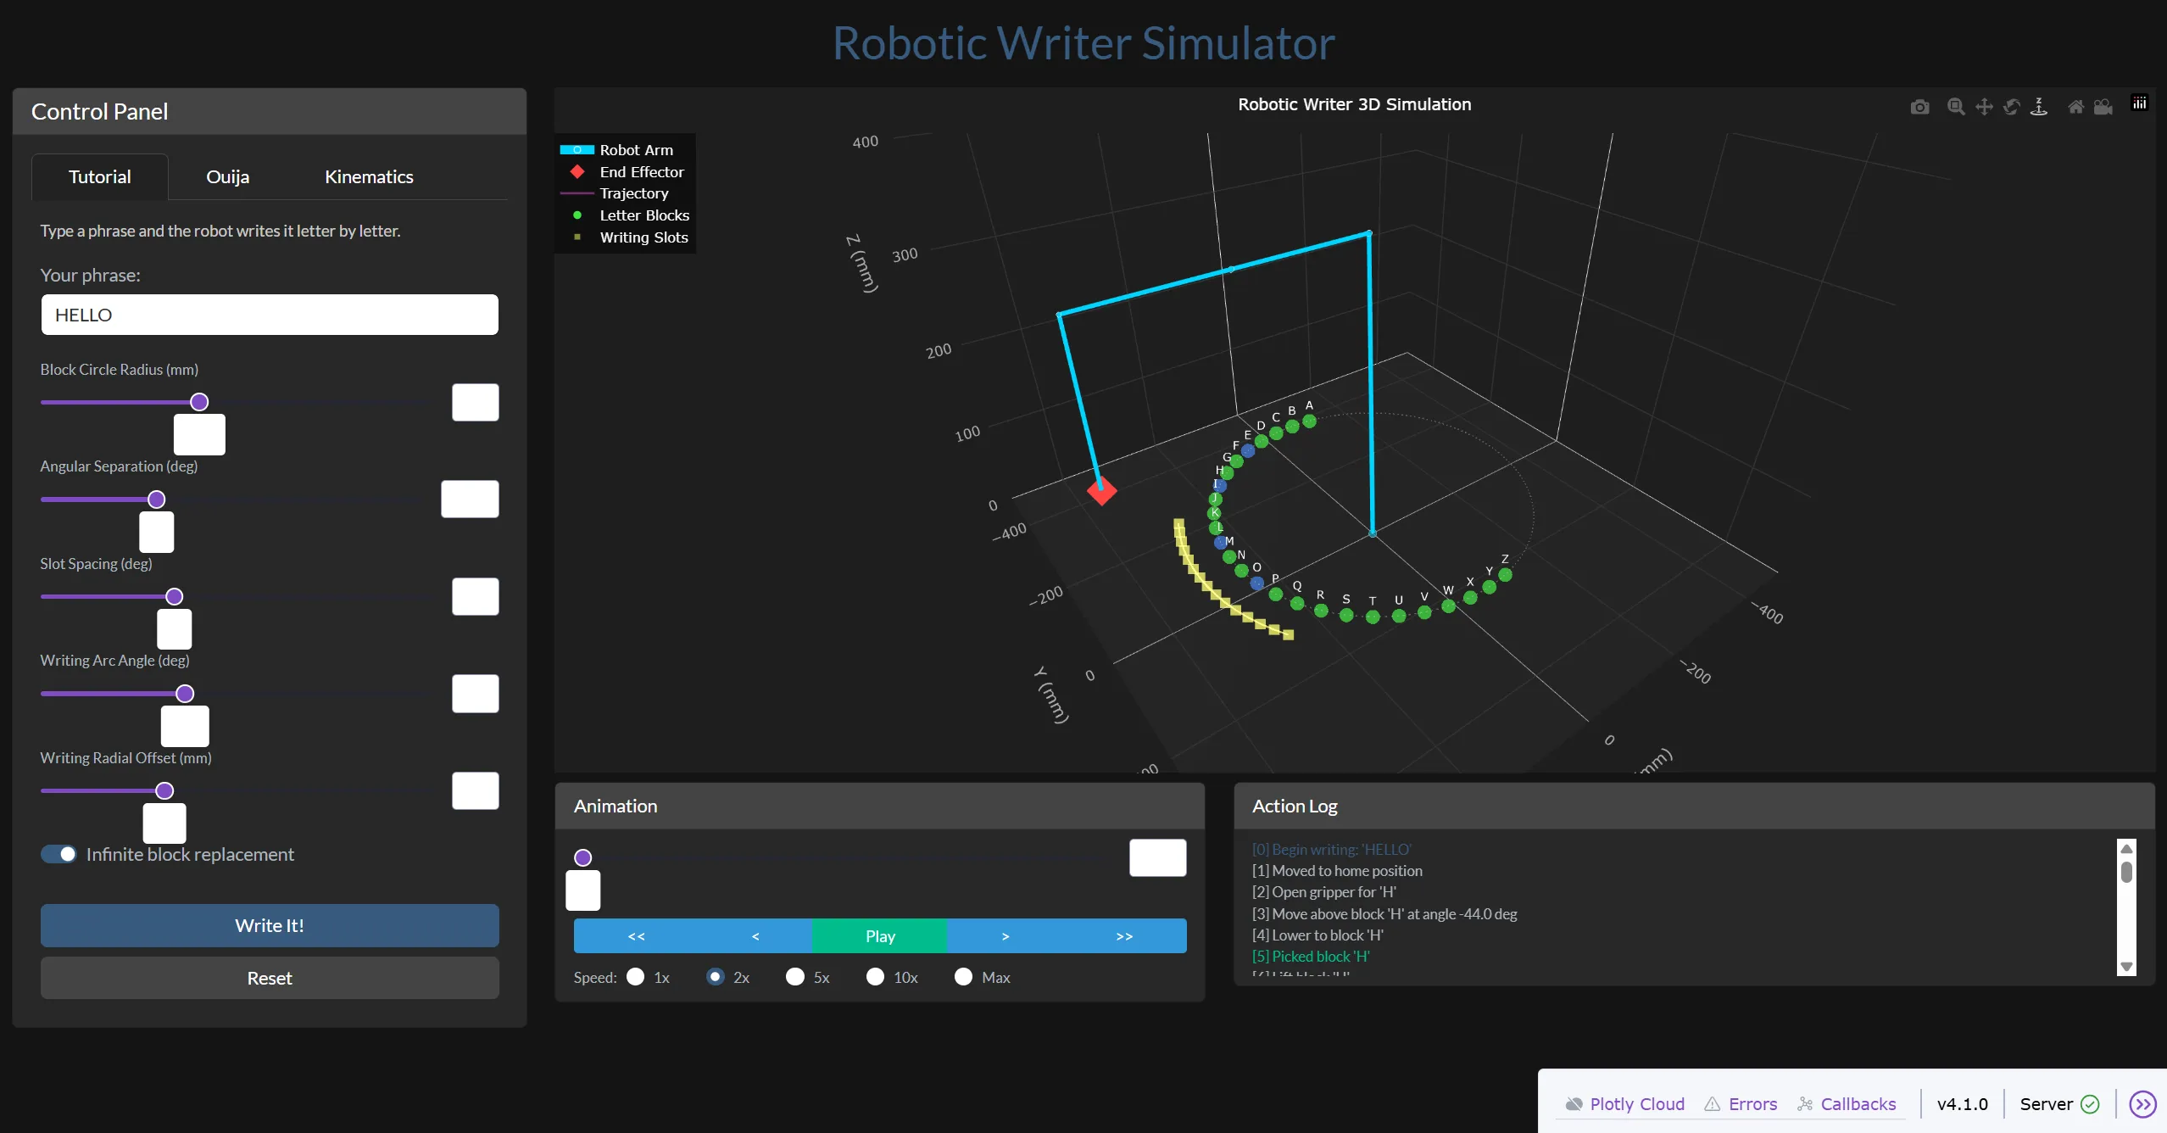Reset camera to last saved view
This screenshot has height=1133, width=2167.
[x=2103, y=106]
